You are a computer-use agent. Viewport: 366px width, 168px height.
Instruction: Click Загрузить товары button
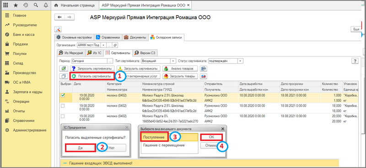[x=180, y=76]
